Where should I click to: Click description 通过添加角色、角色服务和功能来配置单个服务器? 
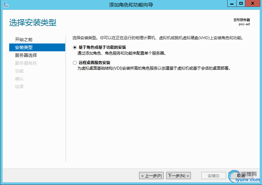(x=122, y=54)
